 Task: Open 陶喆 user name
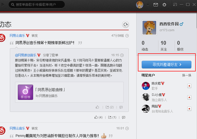click(x=155, y=106)
